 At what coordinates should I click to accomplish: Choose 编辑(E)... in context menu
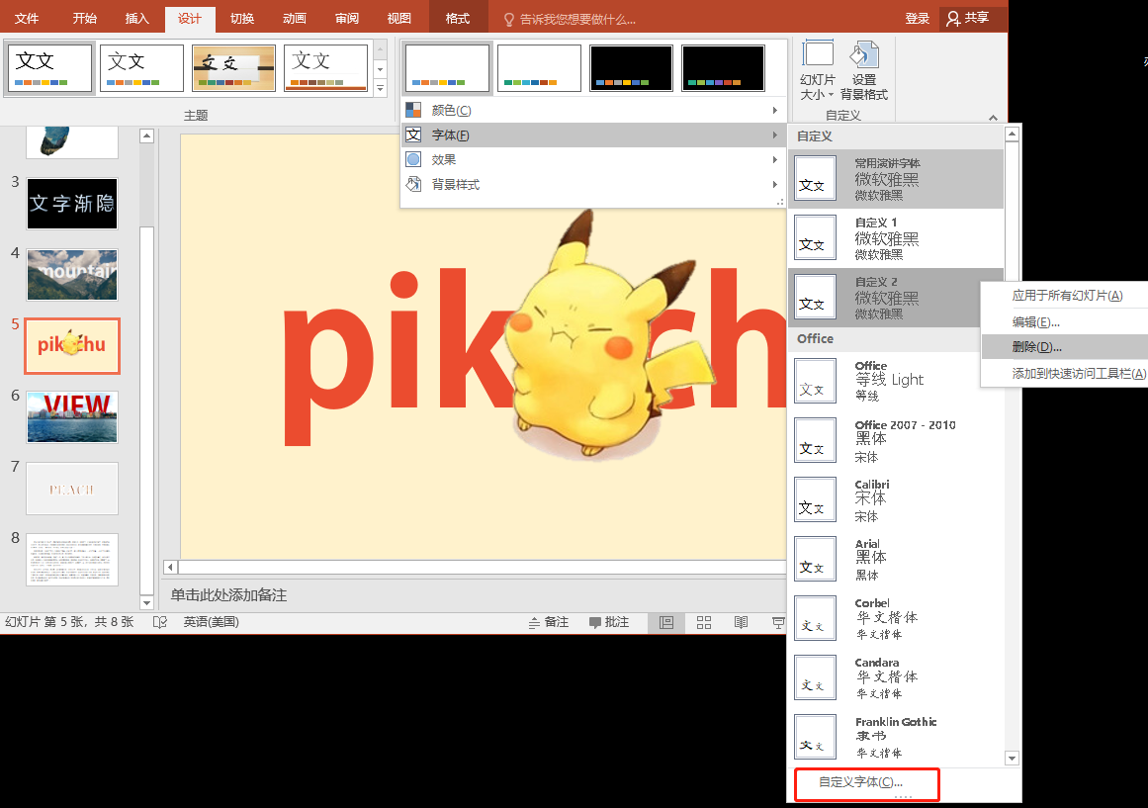[1065, 322]
